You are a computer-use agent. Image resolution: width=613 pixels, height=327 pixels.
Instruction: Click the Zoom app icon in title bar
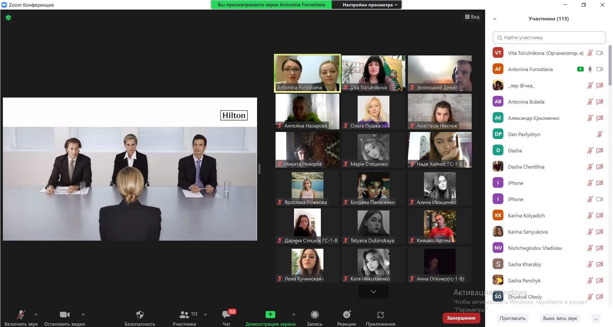[4, 5]
